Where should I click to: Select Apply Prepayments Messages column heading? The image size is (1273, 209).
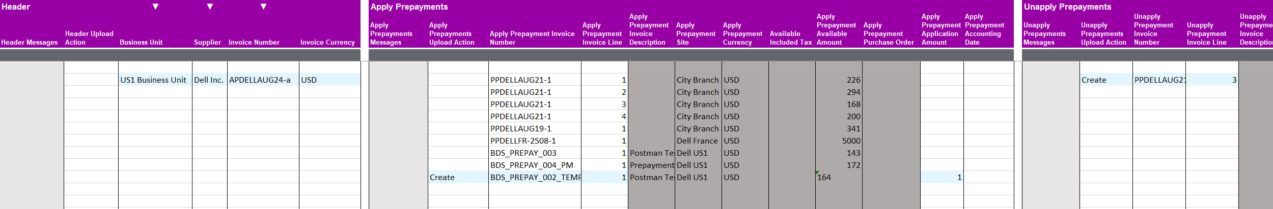pyautogui.click(x=391, y=33)
